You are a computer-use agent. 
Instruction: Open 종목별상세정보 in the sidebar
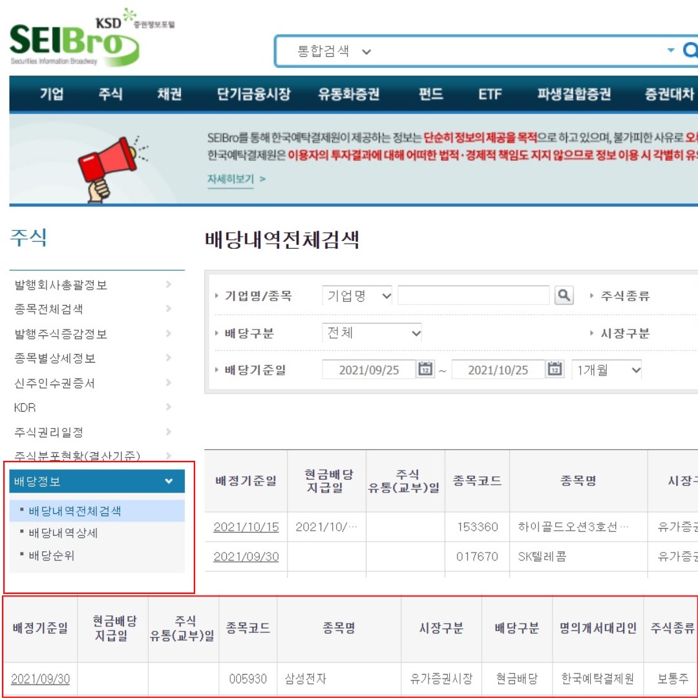(x=55, y=358)
